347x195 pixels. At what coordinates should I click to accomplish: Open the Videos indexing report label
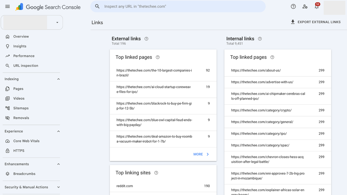tap(19, 98)
